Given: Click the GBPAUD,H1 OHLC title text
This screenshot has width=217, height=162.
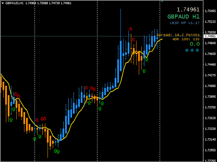Looking at the screenshot, I should pos(39,3).
